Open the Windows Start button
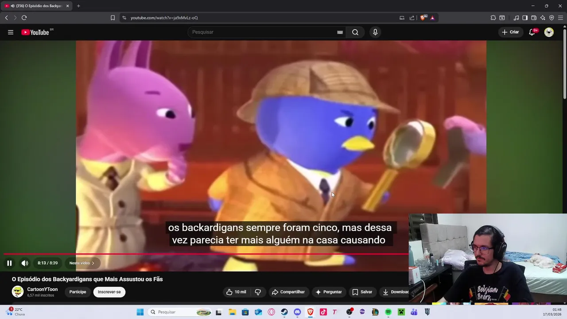The width and height of the screenshot is (567, 319). tap(140, 312)
